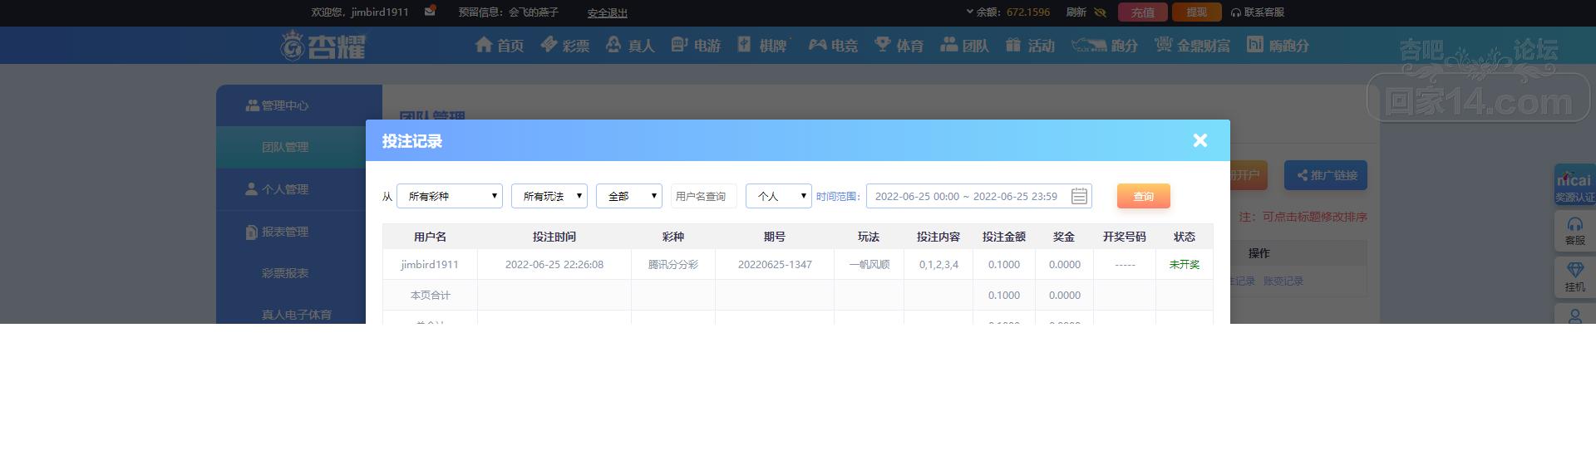Click 联系客服 in the top bar
This screenshot has width=1596, height=455.
click(1258, 12)
